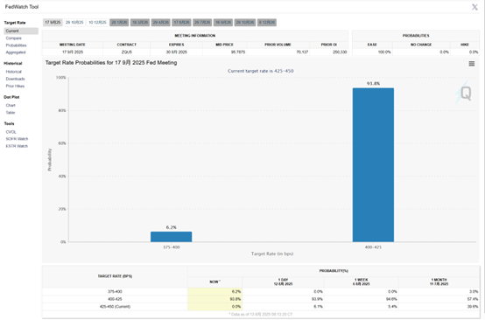
Task: Open the Downloads sidebar link
Action: pyautogui.click(x=15, y=79)
